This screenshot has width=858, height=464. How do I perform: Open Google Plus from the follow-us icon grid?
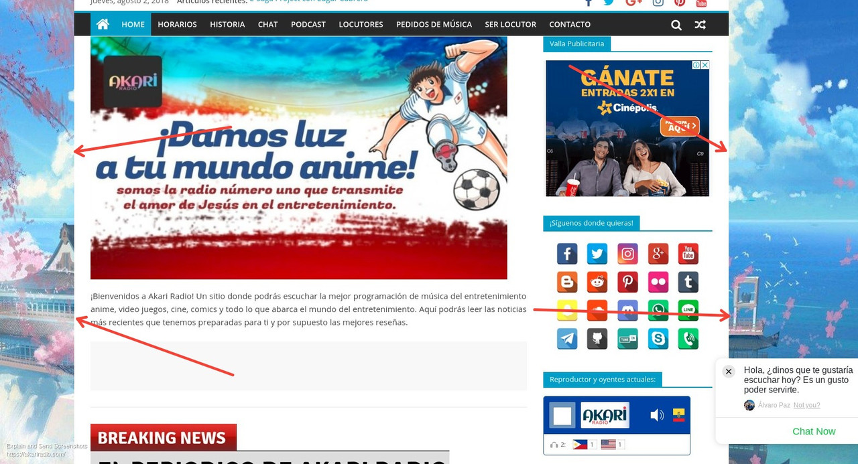658,254
